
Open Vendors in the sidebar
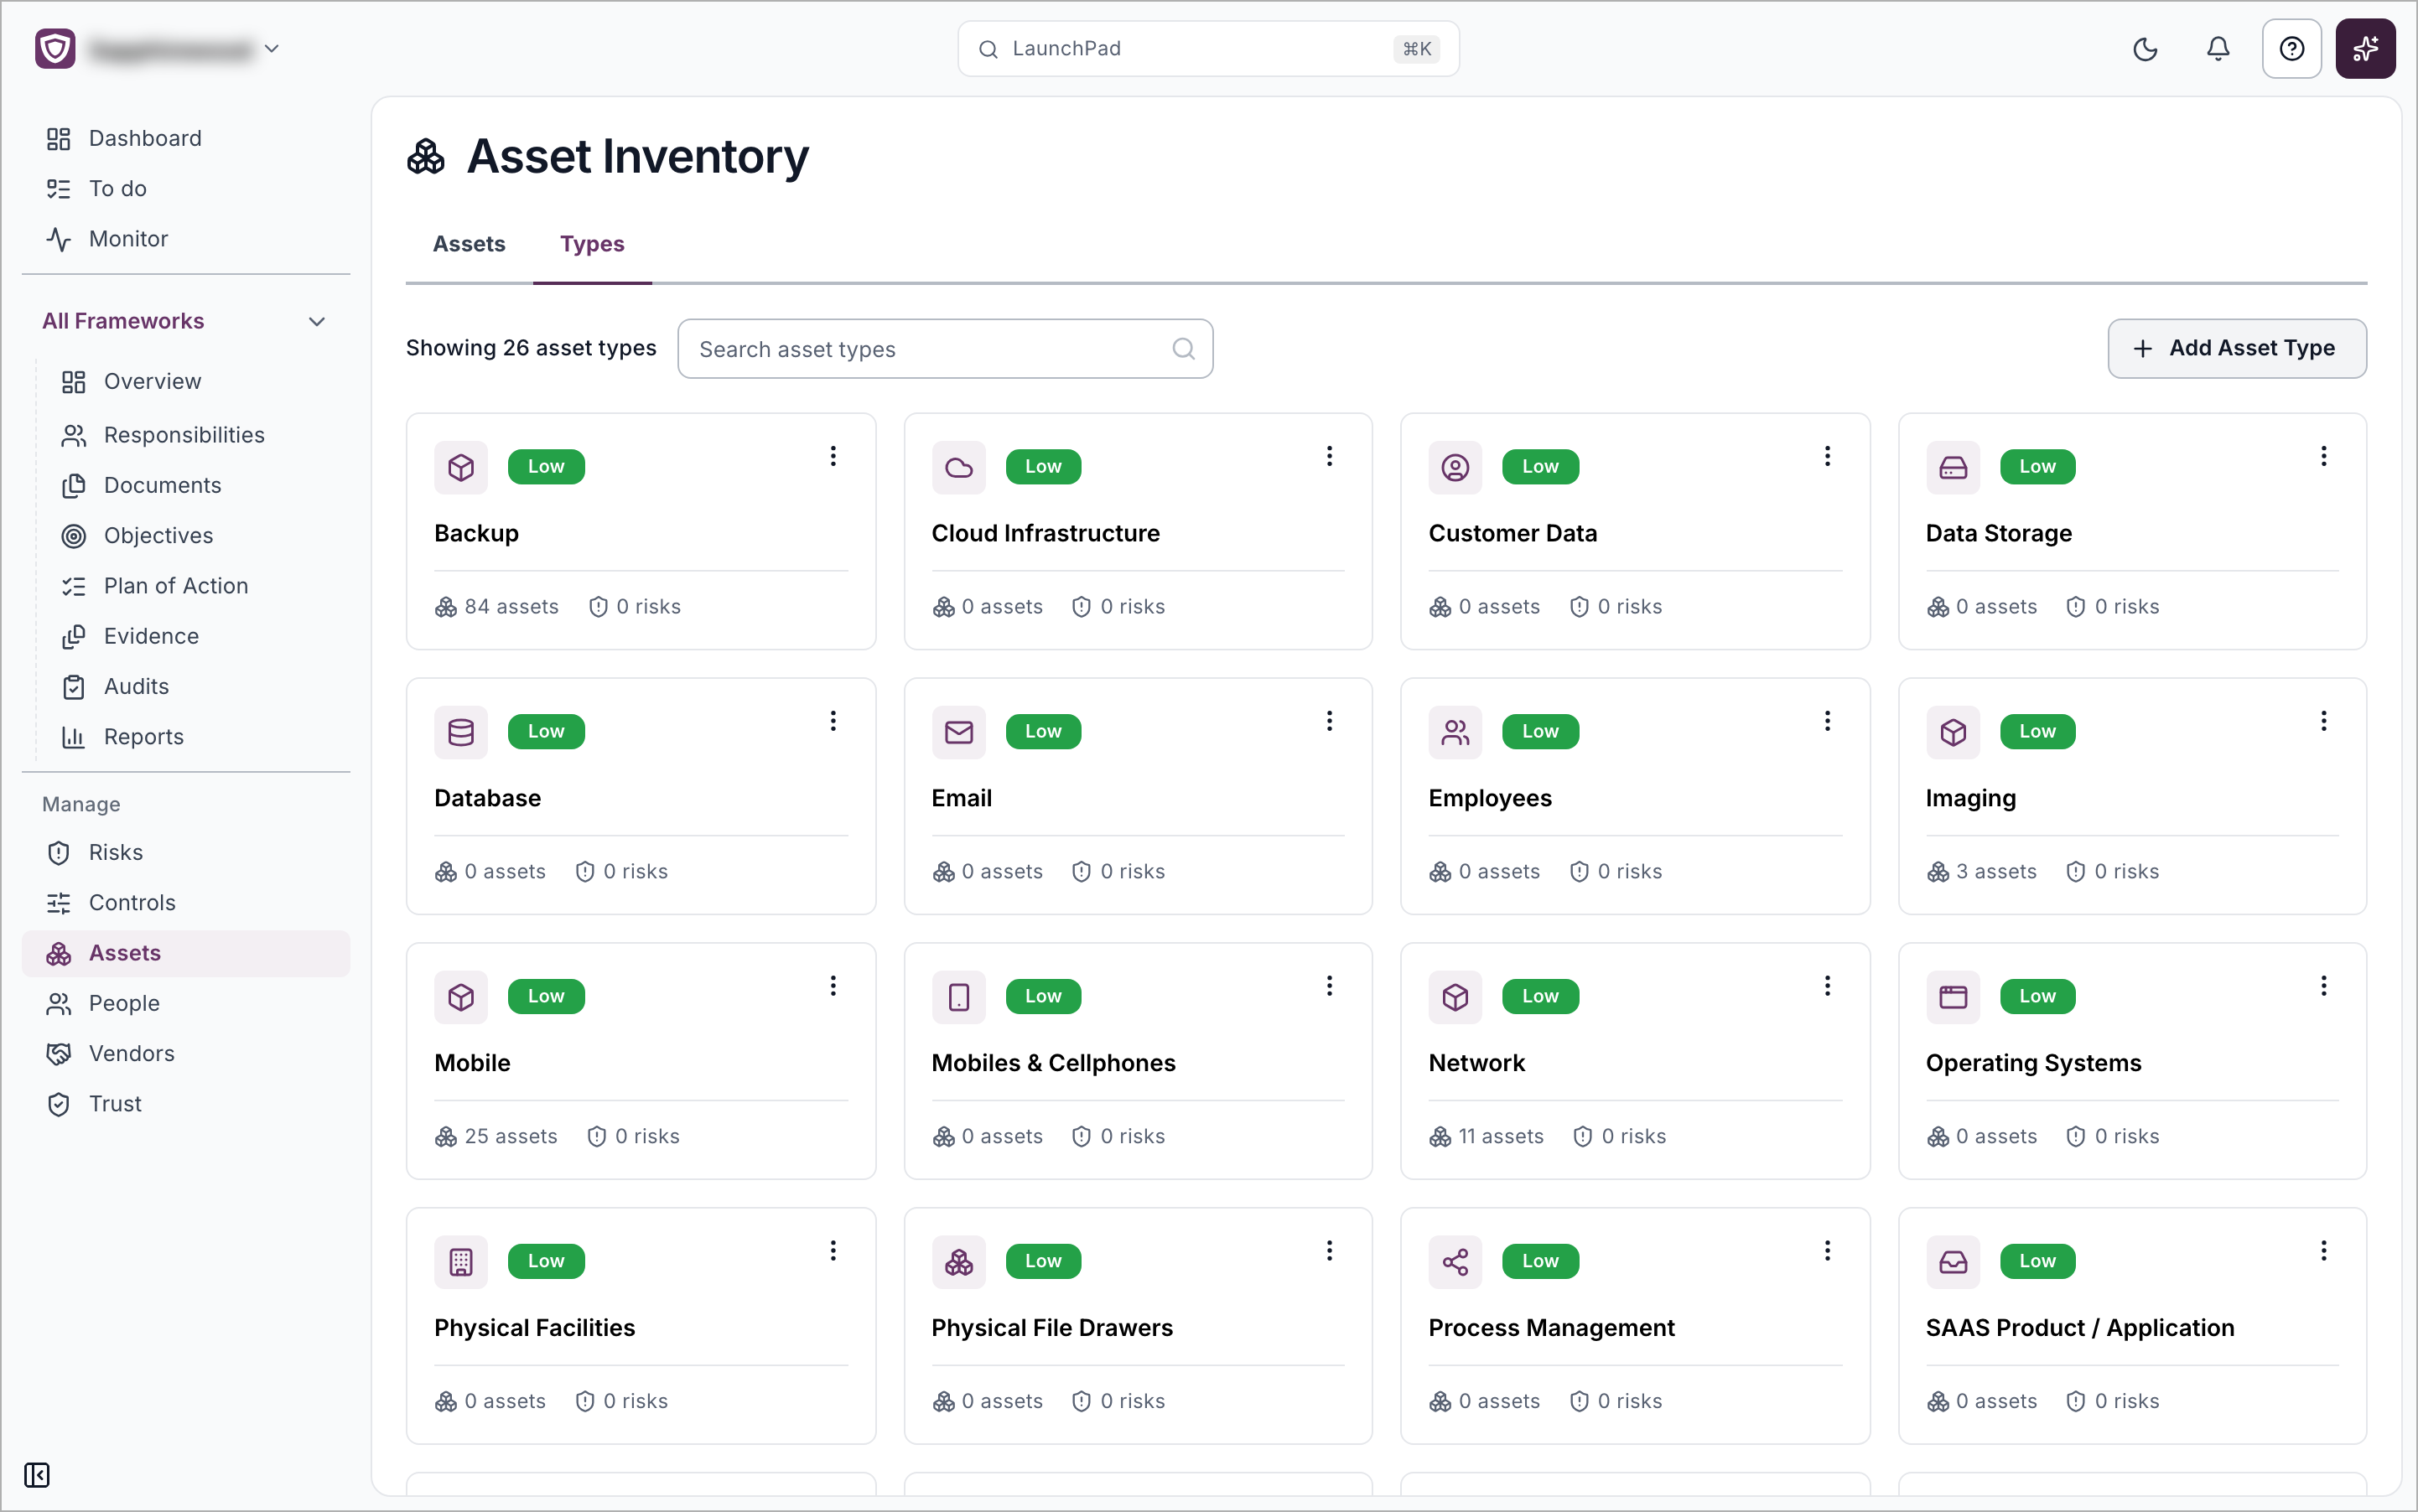click(186, 1054)
